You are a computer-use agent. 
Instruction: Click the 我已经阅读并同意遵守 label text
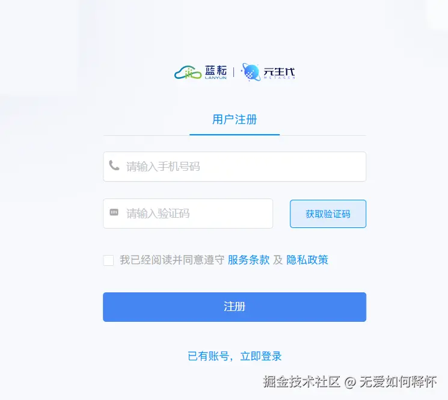pos(172,260)
